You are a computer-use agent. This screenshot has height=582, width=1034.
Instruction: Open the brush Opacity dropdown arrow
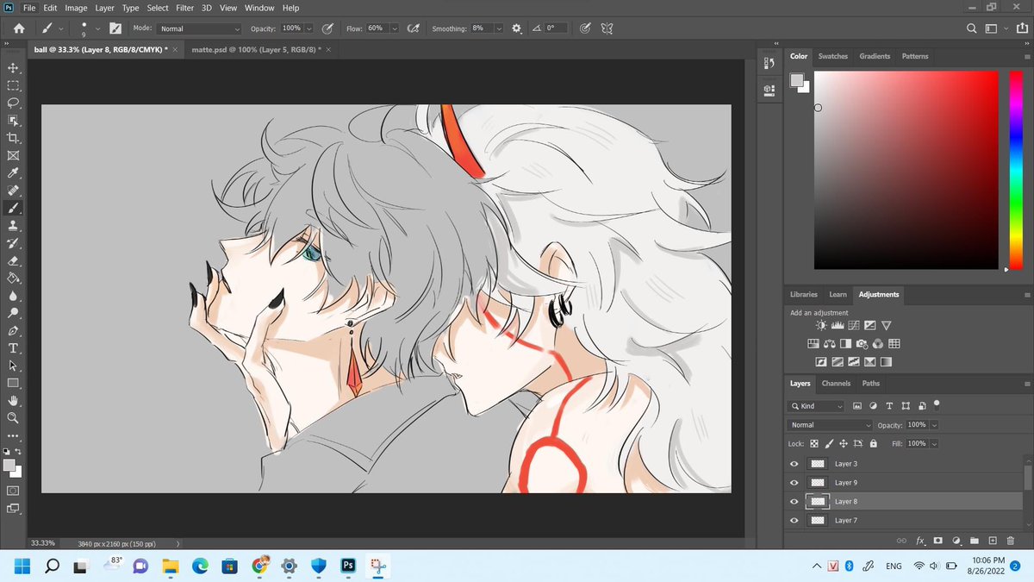309,28
